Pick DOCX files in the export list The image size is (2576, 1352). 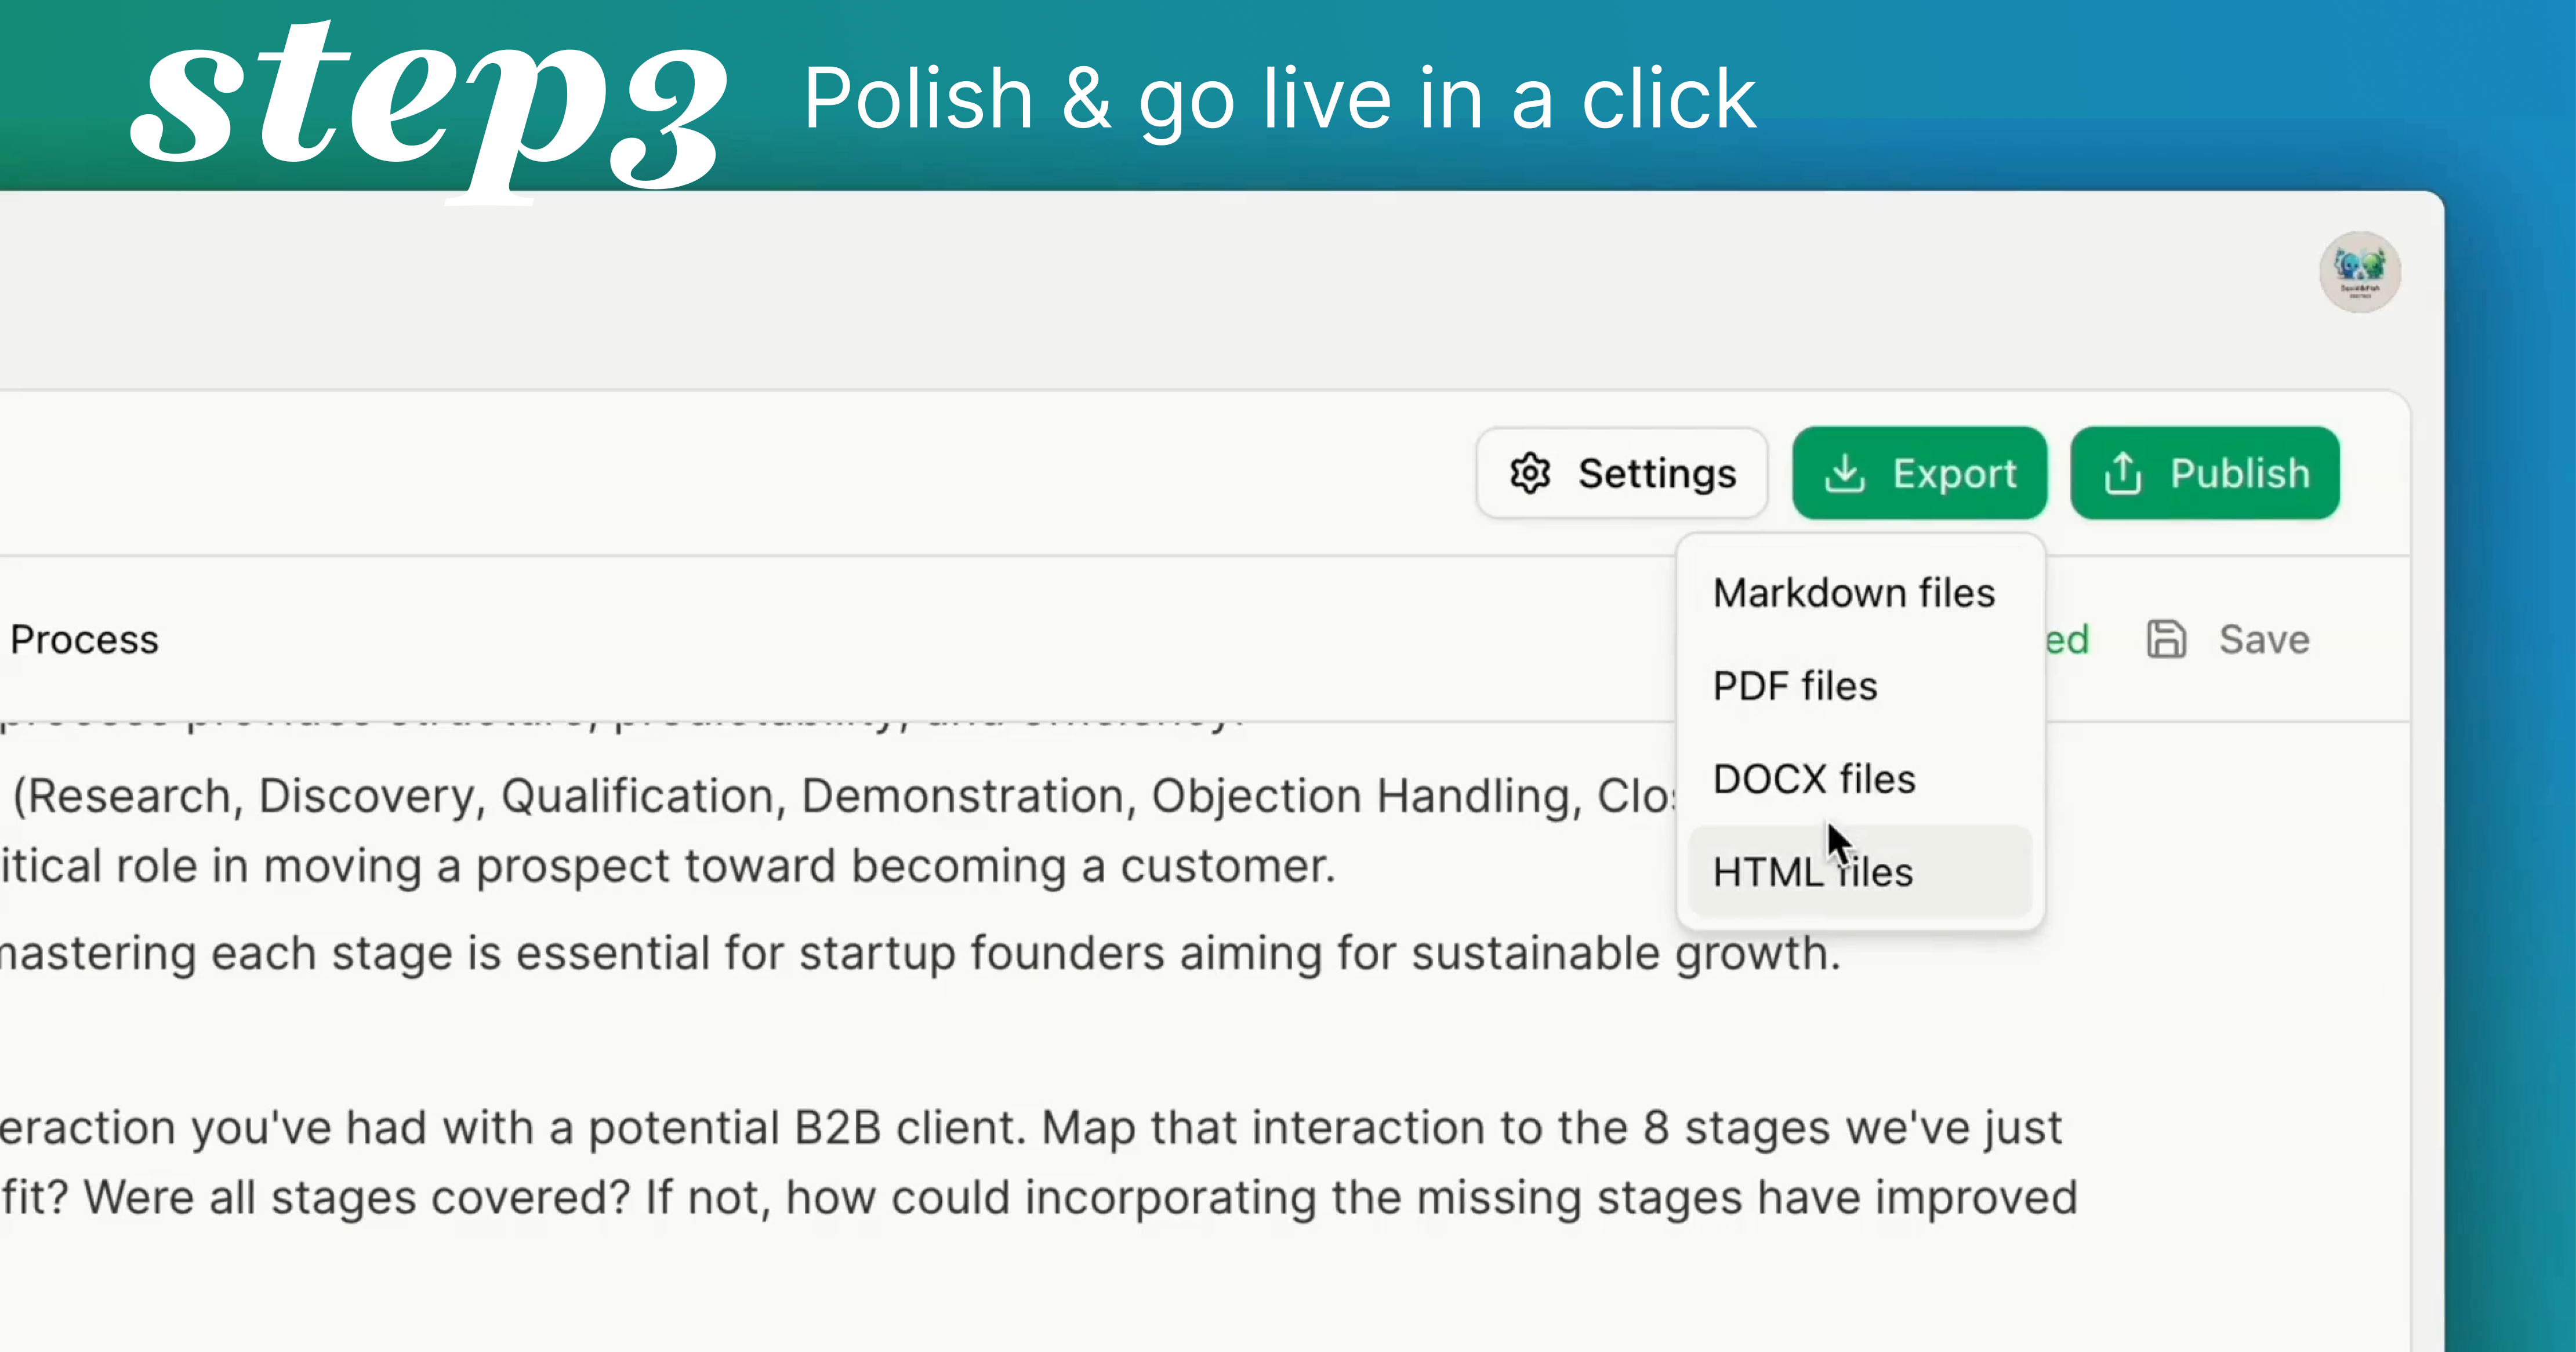pyautogui.click(x=1814, y=779)
